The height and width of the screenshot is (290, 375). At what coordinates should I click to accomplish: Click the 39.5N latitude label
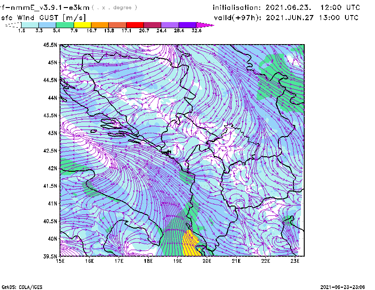[x=50, y=257]
